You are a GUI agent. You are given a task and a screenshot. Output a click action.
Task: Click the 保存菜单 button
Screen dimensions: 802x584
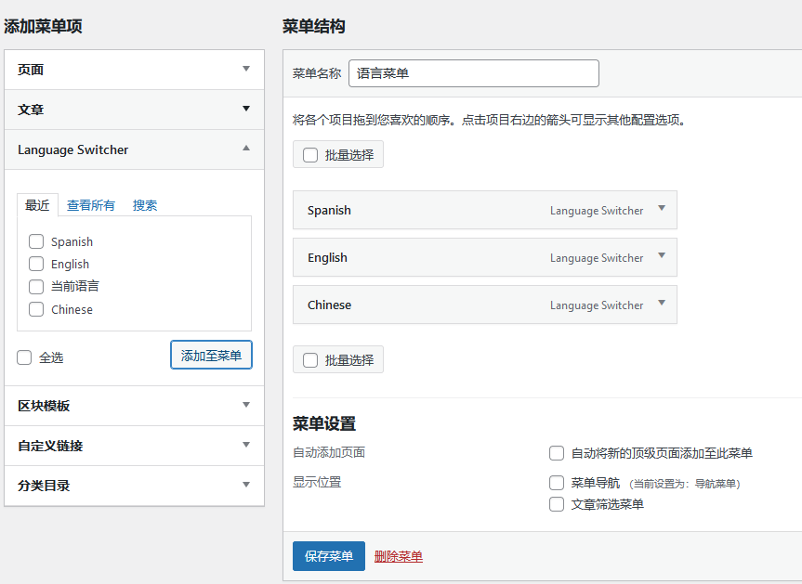coord(328,556)
